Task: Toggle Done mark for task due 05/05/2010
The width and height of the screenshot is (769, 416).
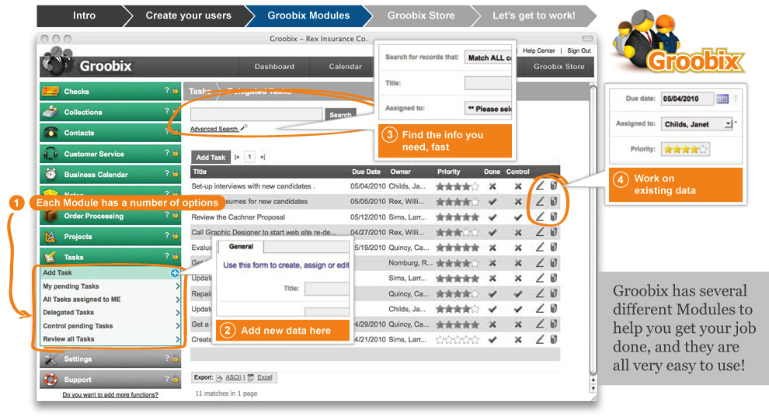Action: click(x=492, y=201)
